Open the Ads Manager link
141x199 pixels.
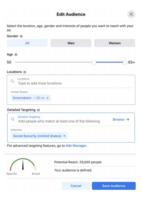point(76,146)
